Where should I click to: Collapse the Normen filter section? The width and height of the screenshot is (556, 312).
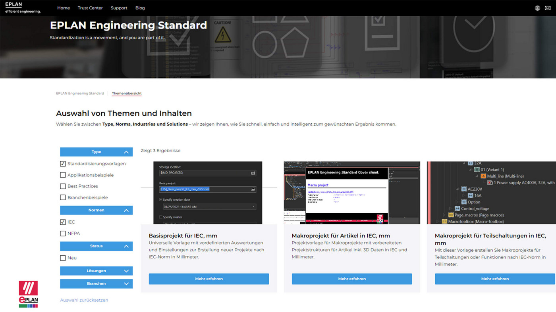pos(96,210)
